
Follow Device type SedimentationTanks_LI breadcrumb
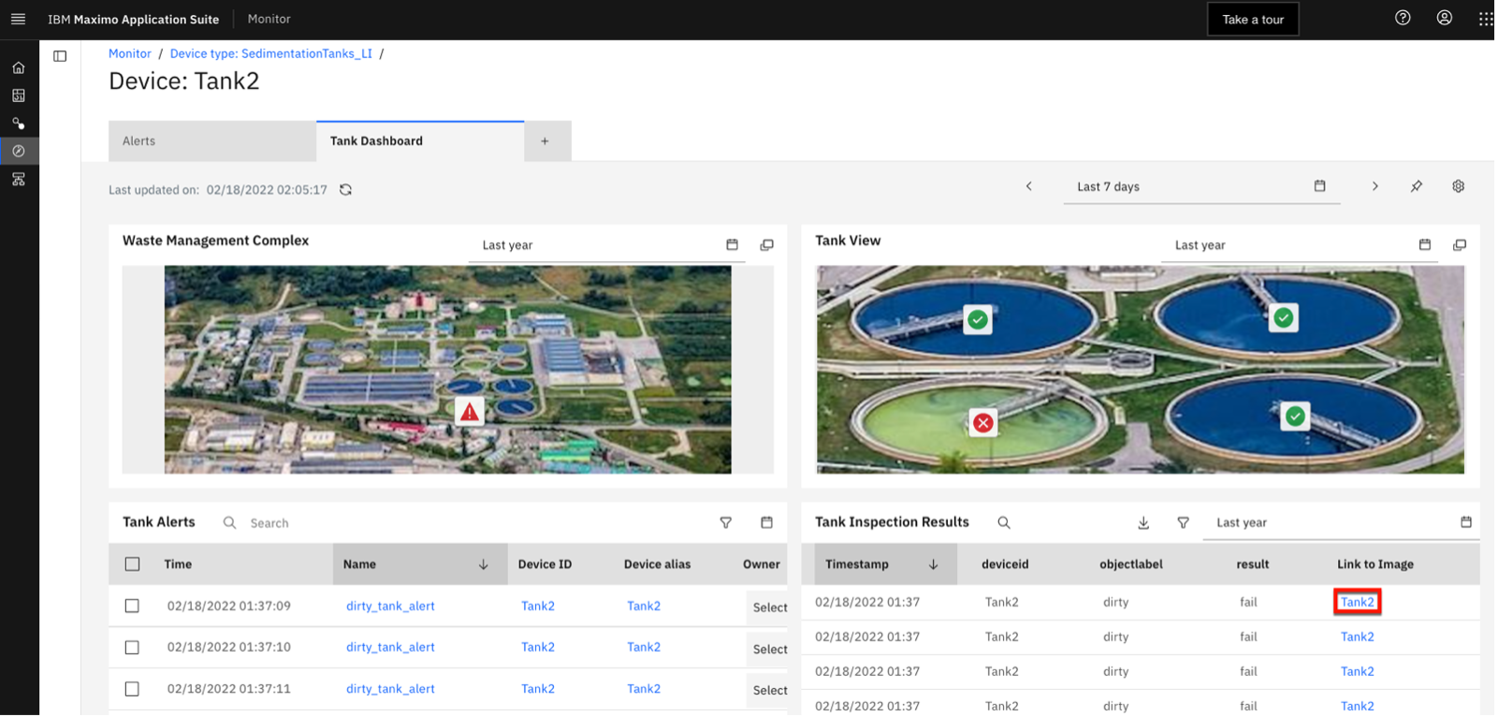(270, 53)
